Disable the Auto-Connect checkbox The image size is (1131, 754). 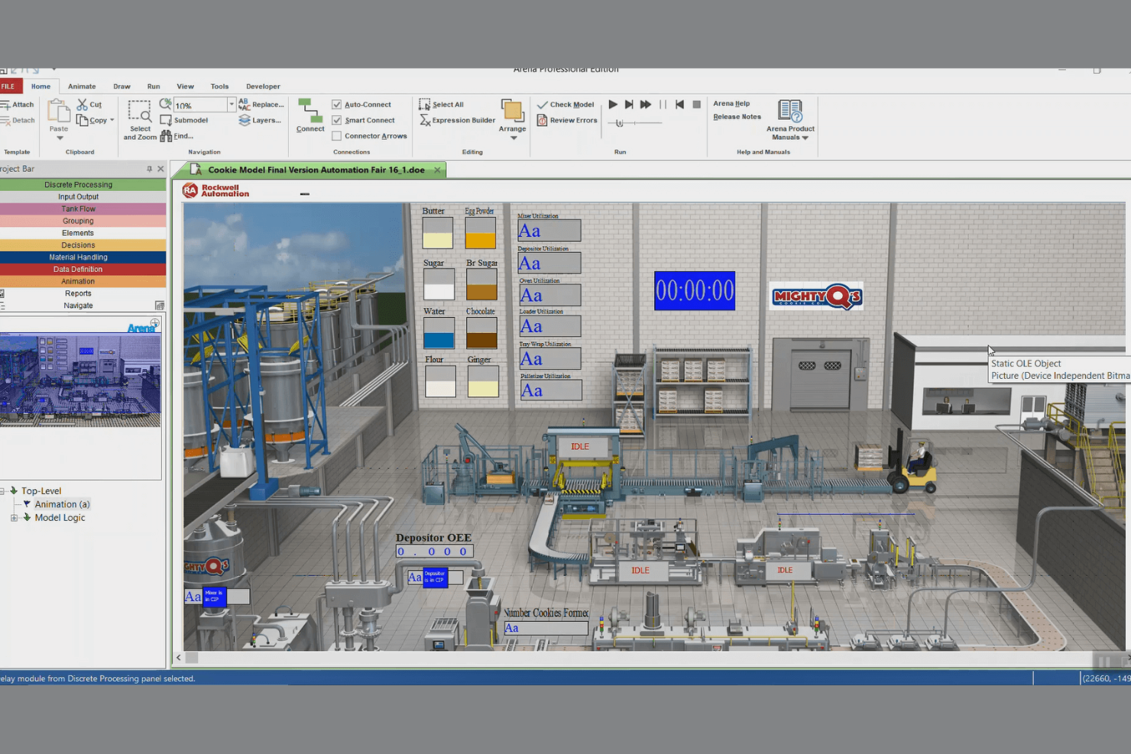pos(337,104)
